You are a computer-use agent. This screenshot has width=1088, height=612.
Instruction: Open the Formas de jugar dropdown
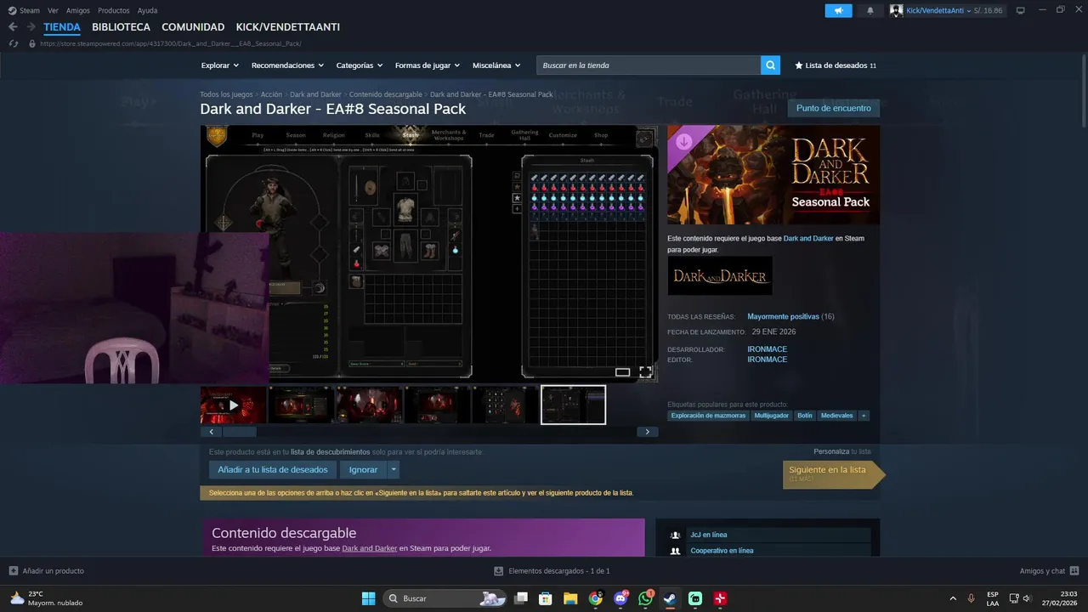[428, 65]
